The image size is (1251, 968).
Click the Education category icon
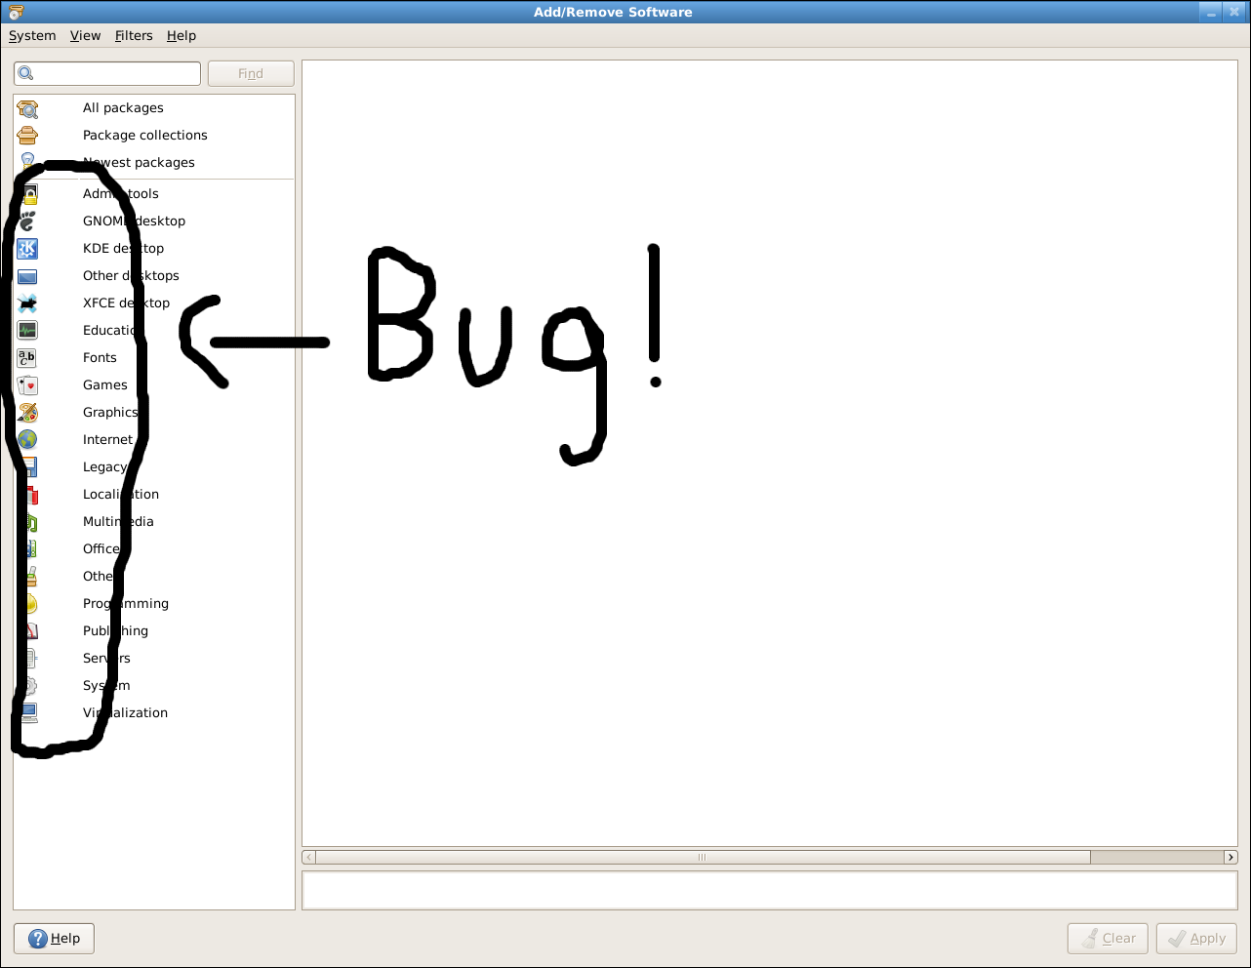(x=27, y=331)
